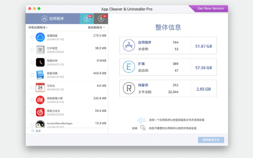This screenshot has height=158, width=253.
Task: Focus the 搜索 search field
Action: coord(67,131)
